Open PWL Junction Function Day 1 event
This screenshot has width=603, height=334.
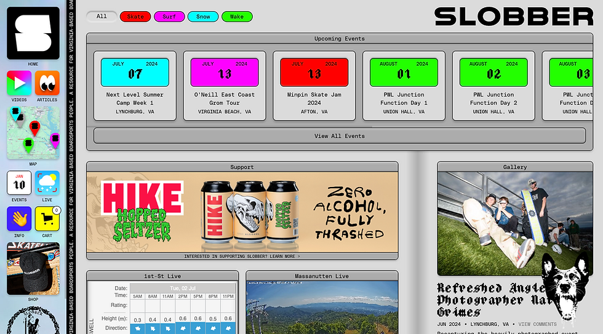point(404,85)
